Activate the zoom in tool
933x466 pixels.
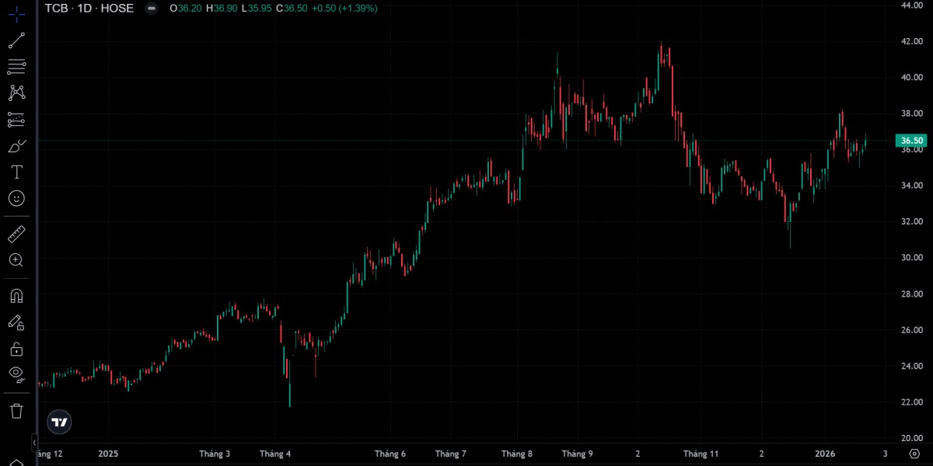pyautogui.click(x=16, y=260)
